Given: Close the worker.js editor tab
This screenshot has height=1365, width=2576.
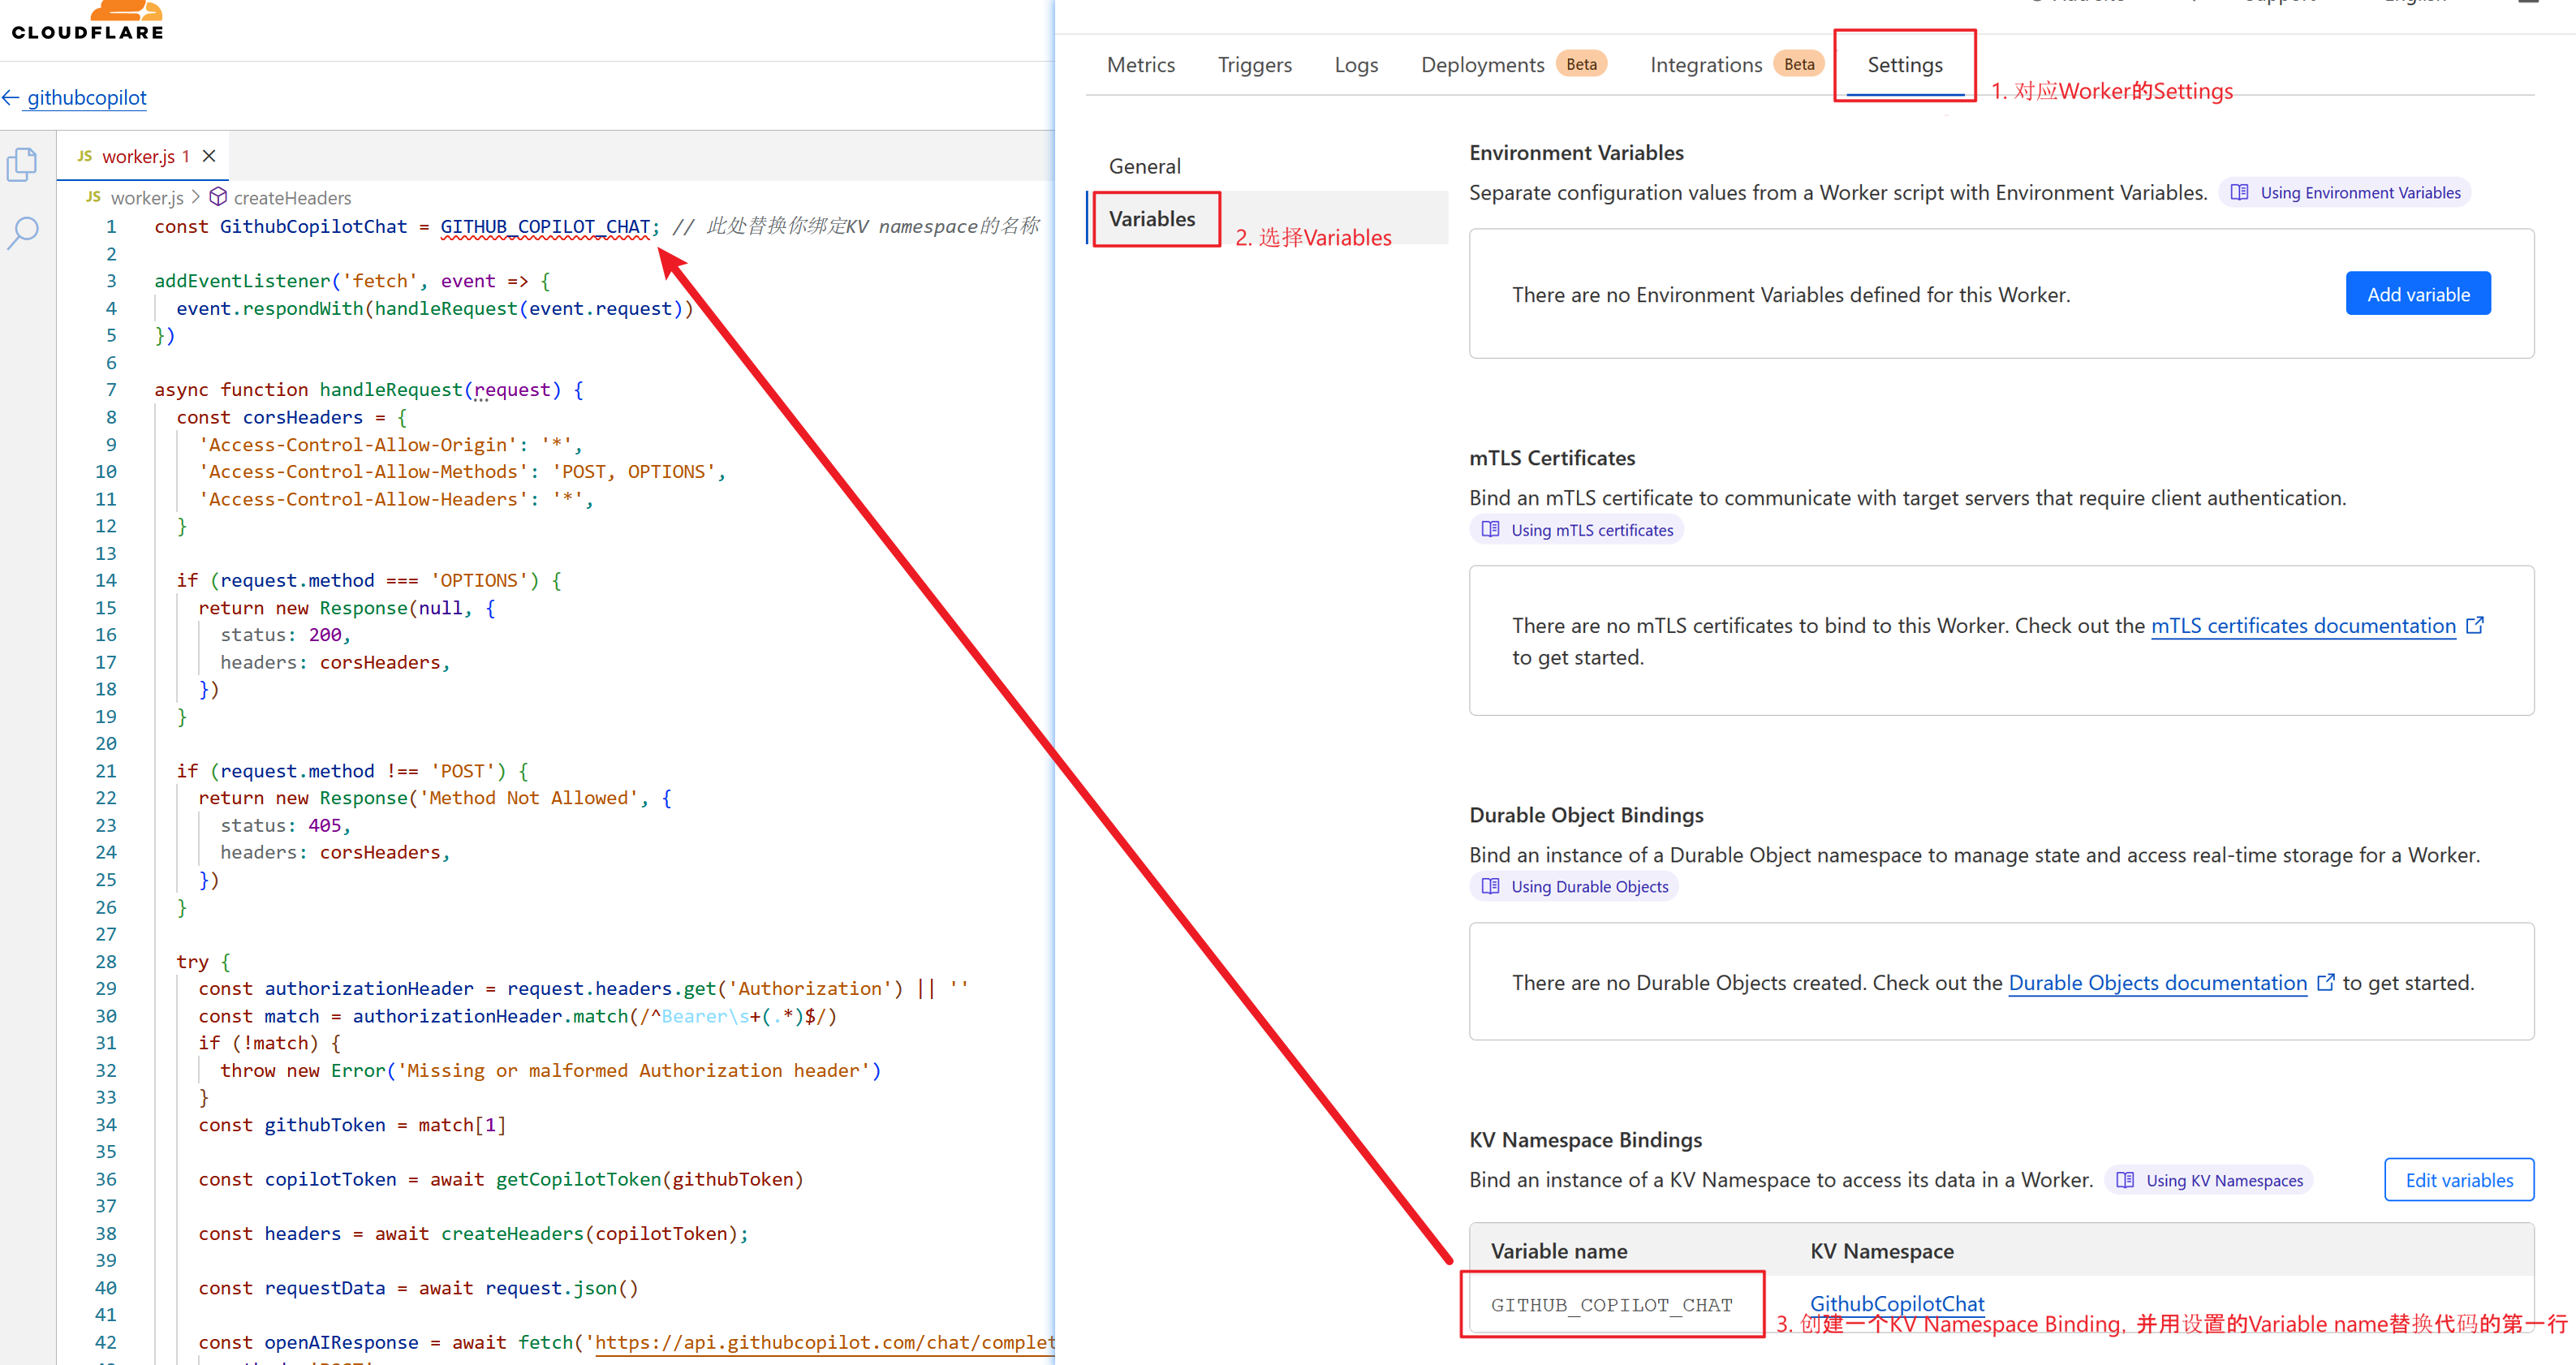Looking at the screenshot, I should click(209, 156).
